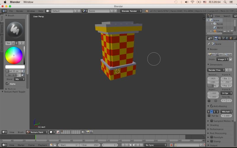Click the Audio mixdown button
Image resolution: width=237 pixels, height=148 pixels.
[x=228, y=54]
